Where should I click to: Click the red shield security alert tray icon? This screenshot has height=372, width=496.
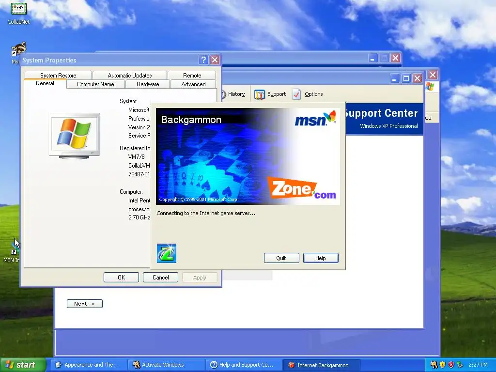point(451,365)
